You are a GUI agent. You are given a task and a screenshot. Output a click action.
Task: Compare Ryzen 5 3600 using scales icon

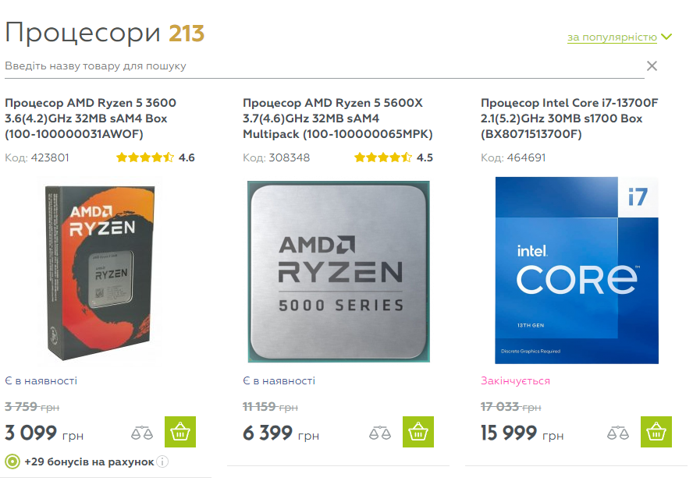142,433
